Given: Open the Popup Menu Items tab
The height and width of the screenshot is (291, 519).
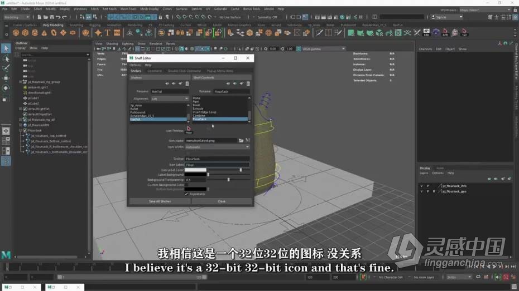Looking at the screenshot, I should (x=220, y=71).
